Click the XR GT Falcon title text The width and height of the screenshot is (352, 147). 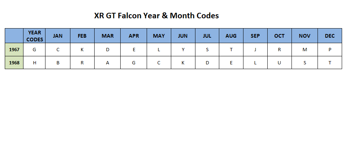(157, 16)
